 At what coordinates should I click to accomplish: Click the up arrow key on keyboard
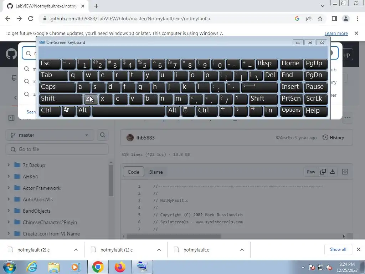click(x=241, y=99)
